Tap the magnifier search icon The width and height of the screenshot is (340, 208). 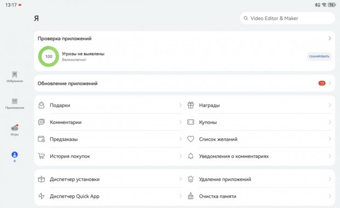pos(246,18)
